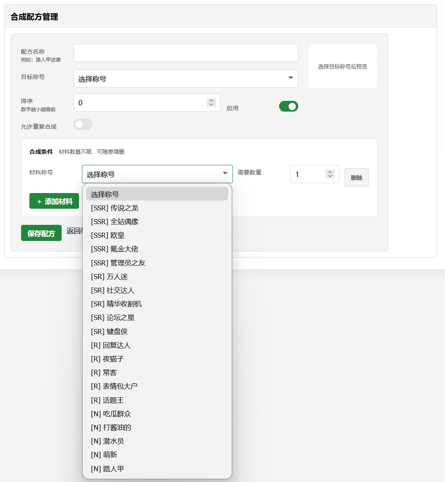
Task: Select option [SSR] 管理员之友
Action: coord(157,263)
